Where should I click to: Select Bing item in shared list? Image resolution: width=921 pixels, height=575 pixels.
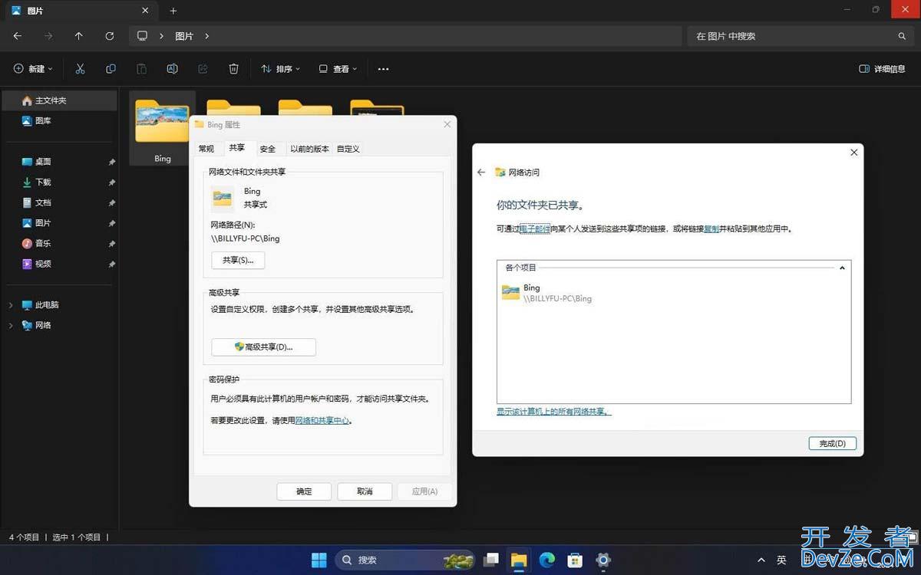coord(546,293)
